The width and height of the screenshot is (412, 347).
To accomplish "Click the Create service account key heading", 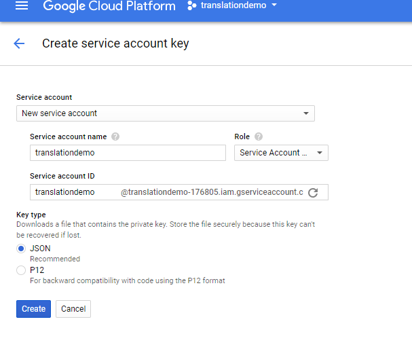I will pyautogui.click(x=115, y=44).
